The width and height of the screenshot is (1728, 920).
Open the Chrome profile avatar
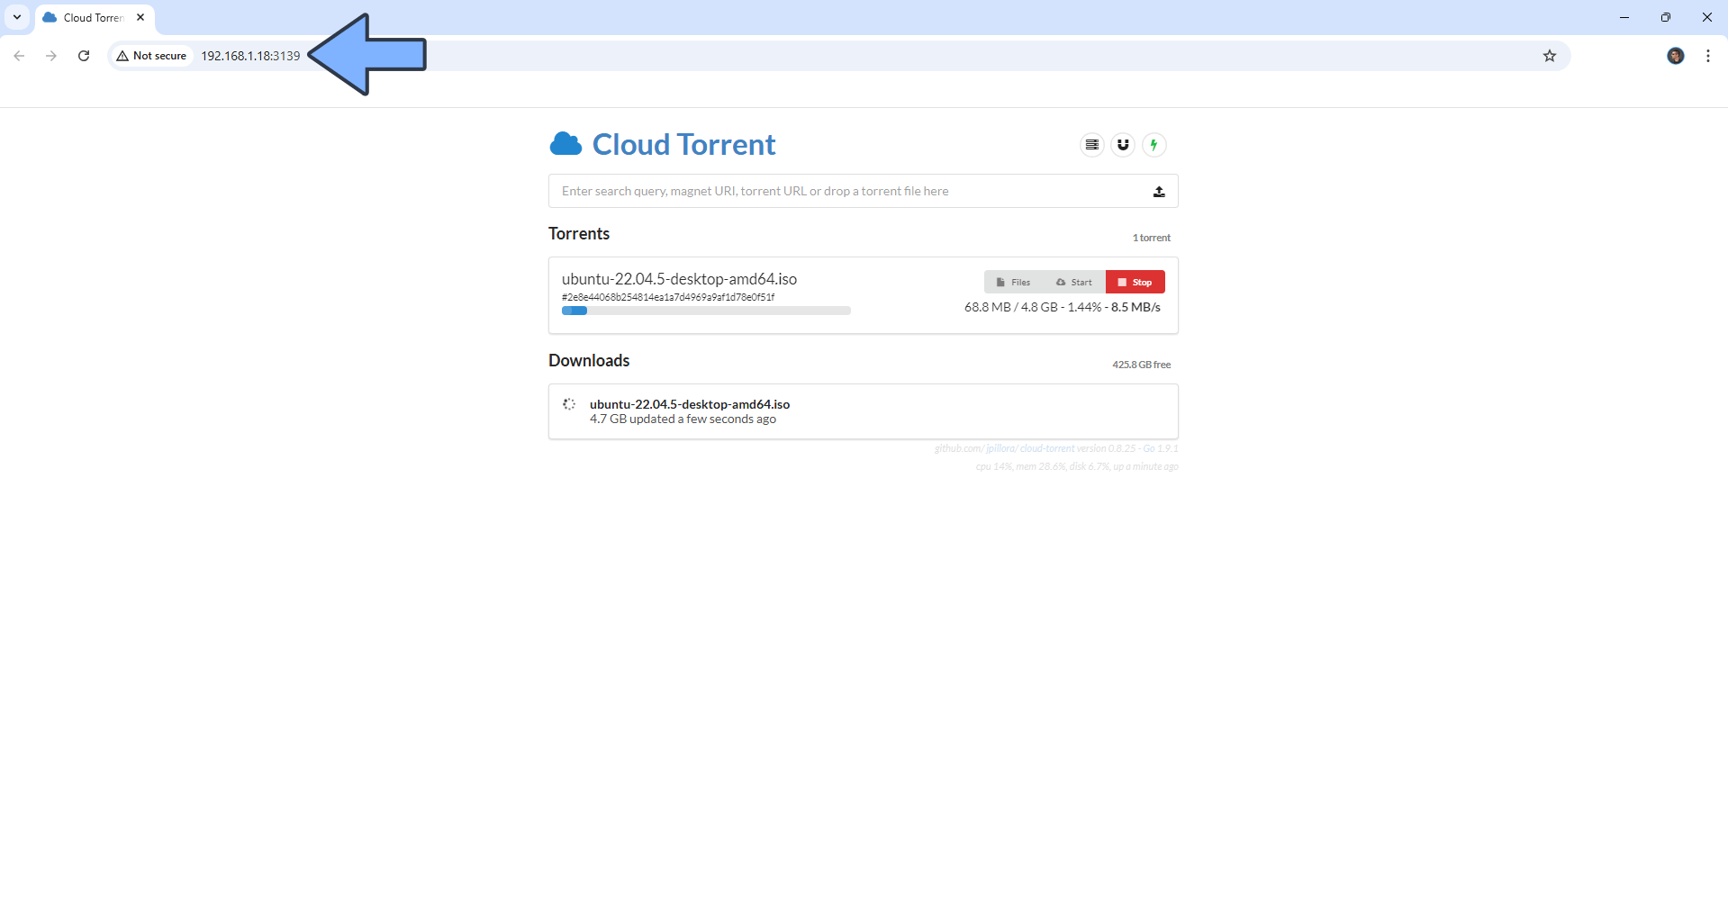click(1676, 56)
